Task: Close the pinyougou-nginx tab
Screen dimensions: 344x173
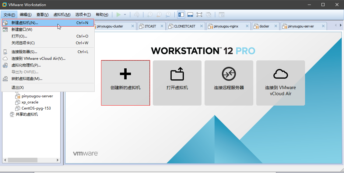Action: click(x=247, y=26)
